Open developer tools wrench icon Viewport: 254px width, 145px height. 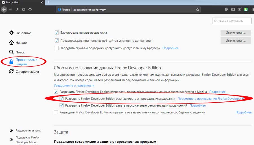pos(17,10)
